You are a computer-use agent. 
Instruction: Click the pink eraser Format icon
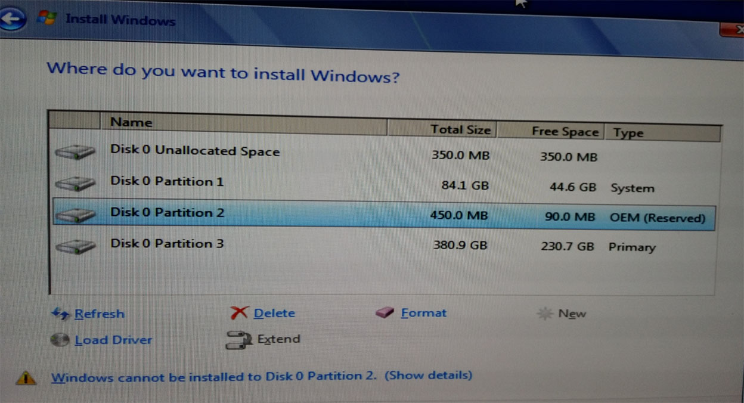point(385,312)
